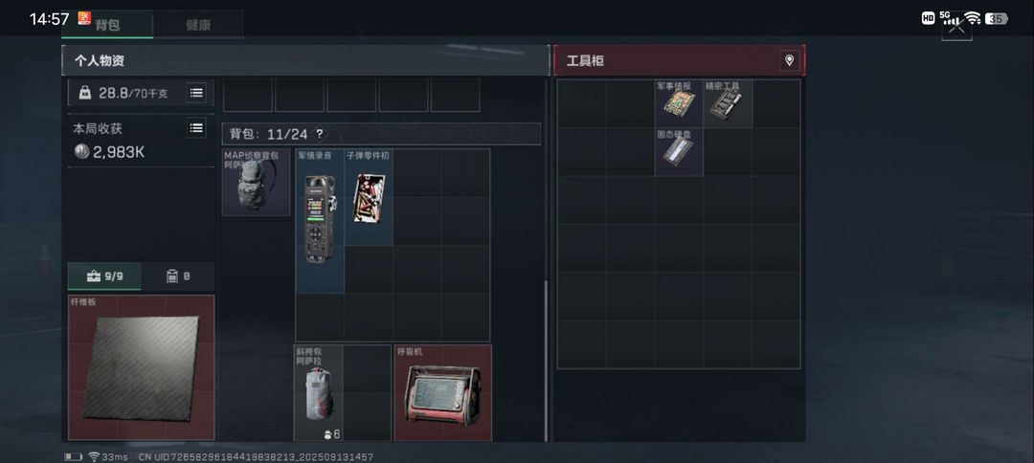Switch to the 健康 tab
The width and height of the screenshot is (1034, 463).
(x=198, y=24)
